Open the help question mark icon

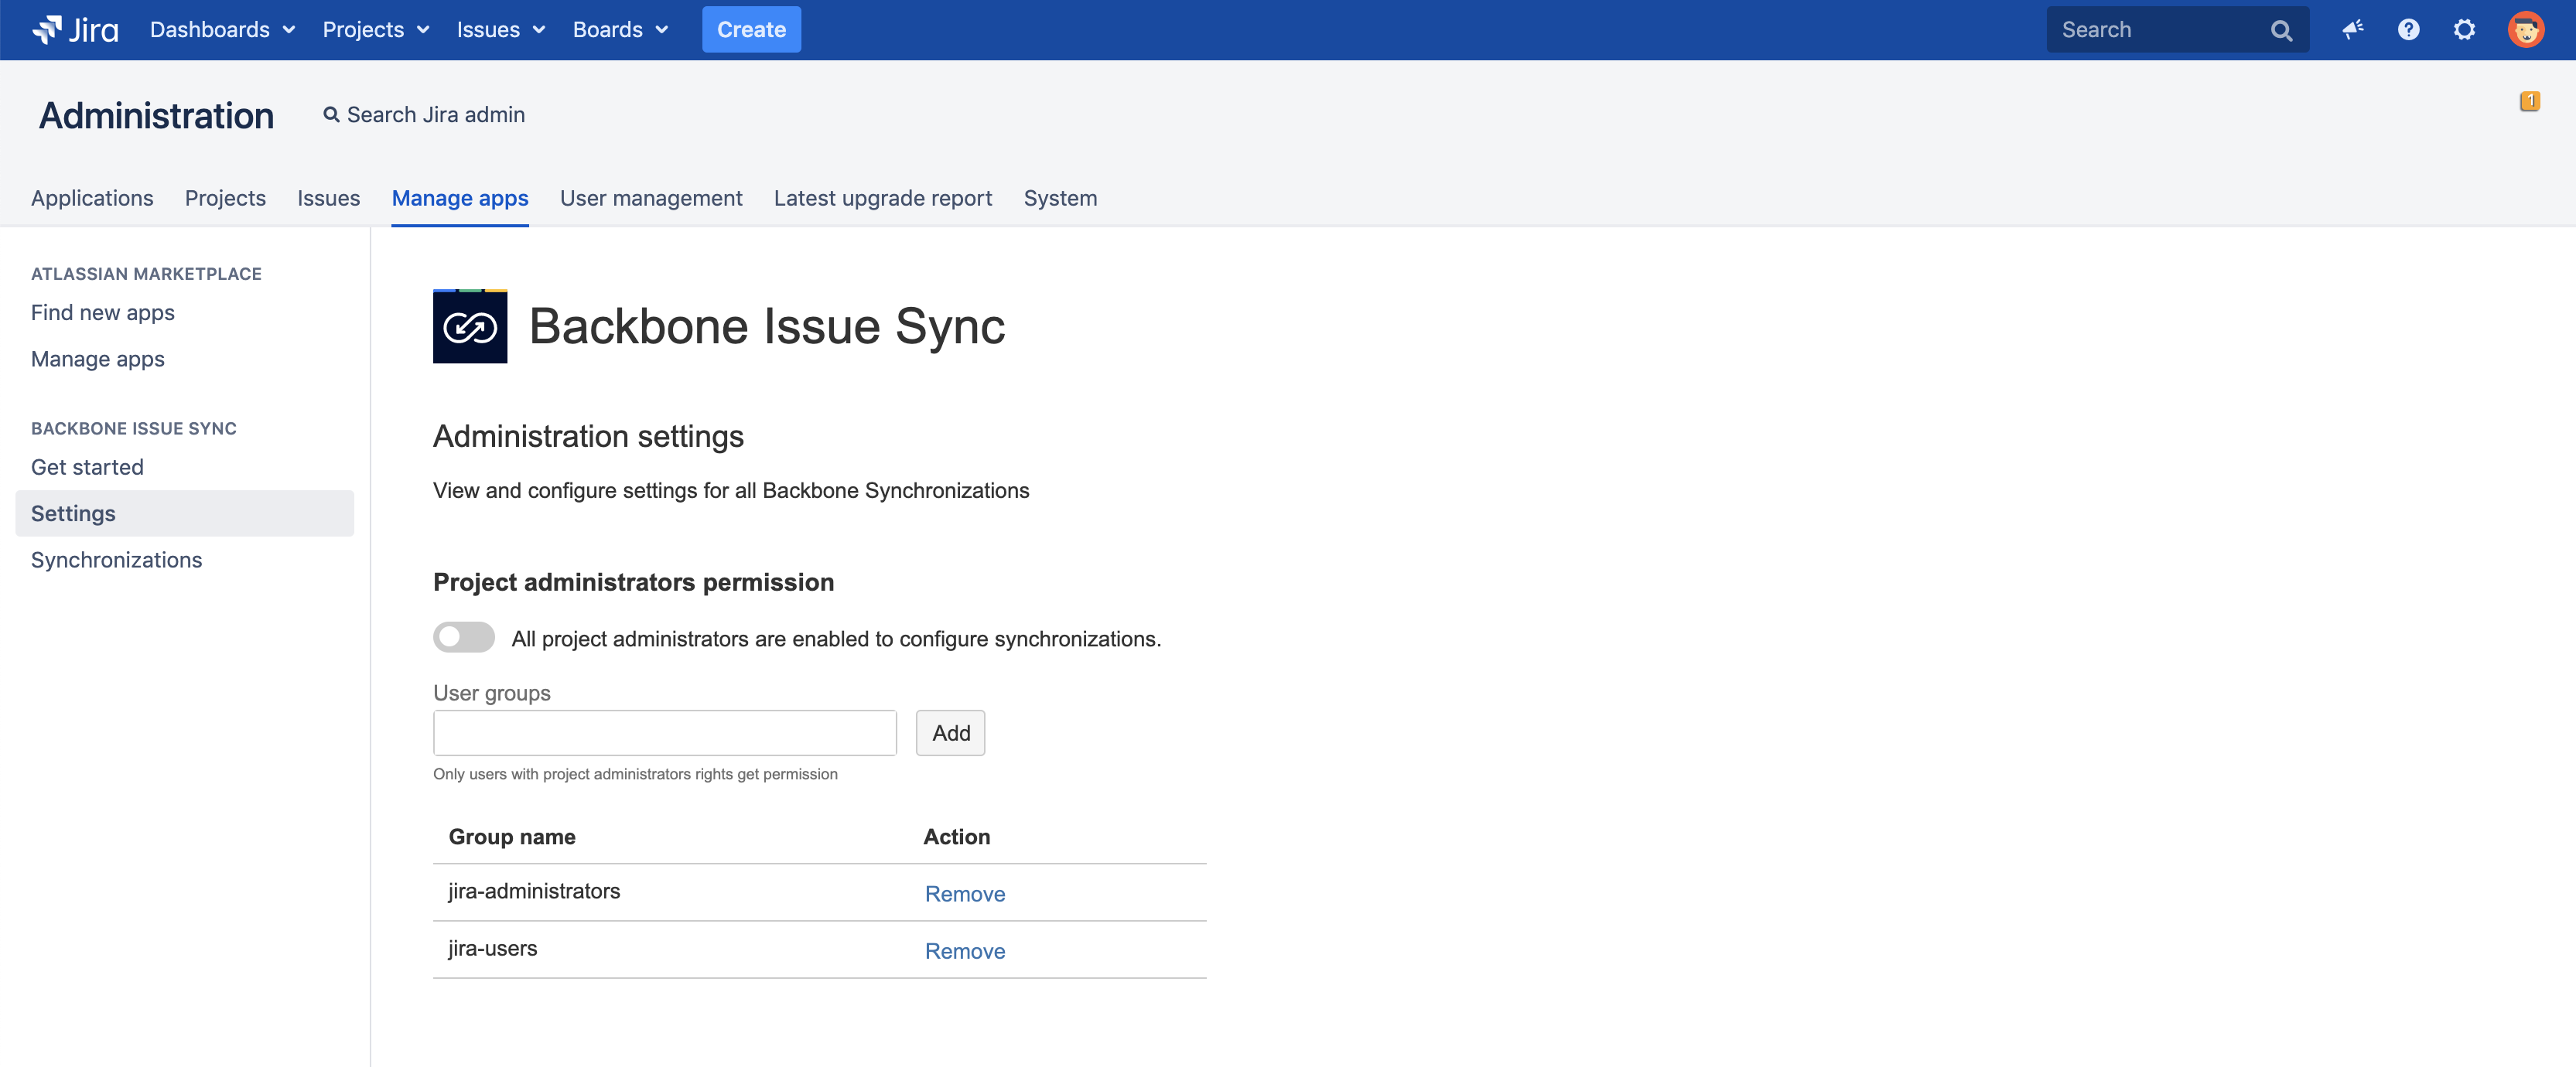[x=2408, y=30]
